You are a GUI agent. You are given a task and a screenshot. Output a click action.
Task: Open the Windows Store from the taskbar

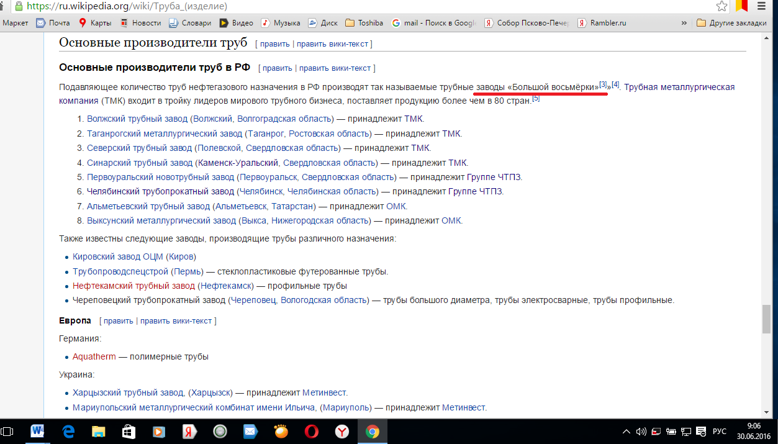[129, 431]
